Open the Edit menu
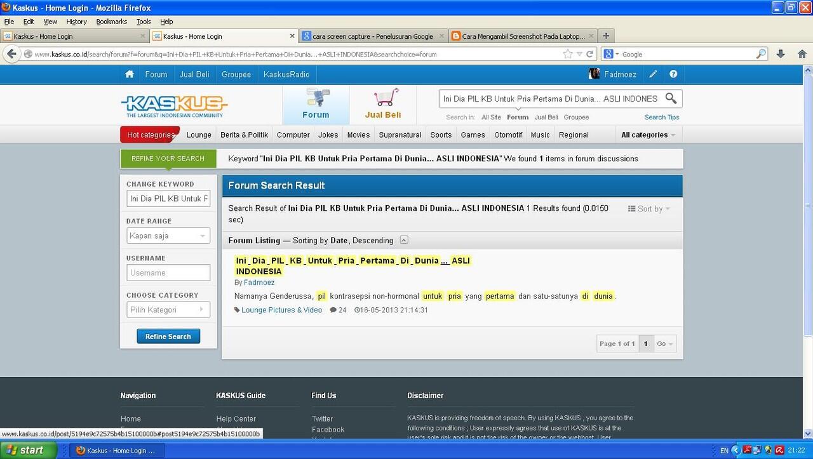Image resolution: width=813 pixels, height=459 pixels. [x=29, y=22]
